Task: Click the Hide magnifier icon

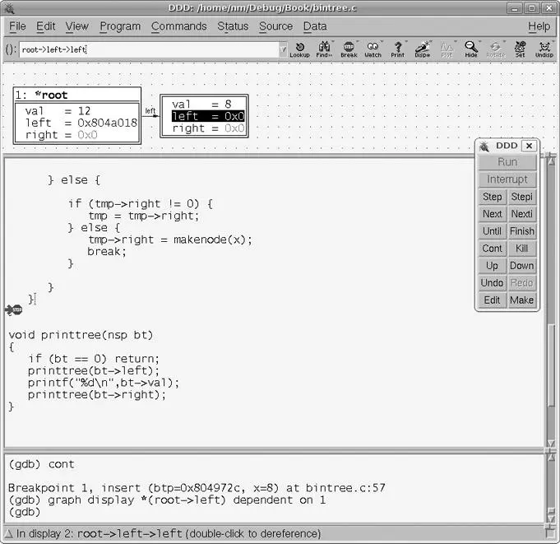Action: click(470, 49)
